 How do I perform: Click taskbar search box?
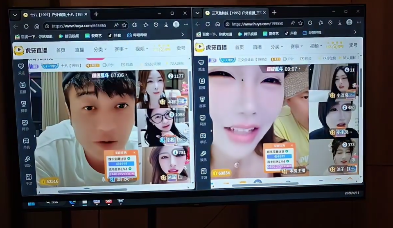[x=53, y=202]
